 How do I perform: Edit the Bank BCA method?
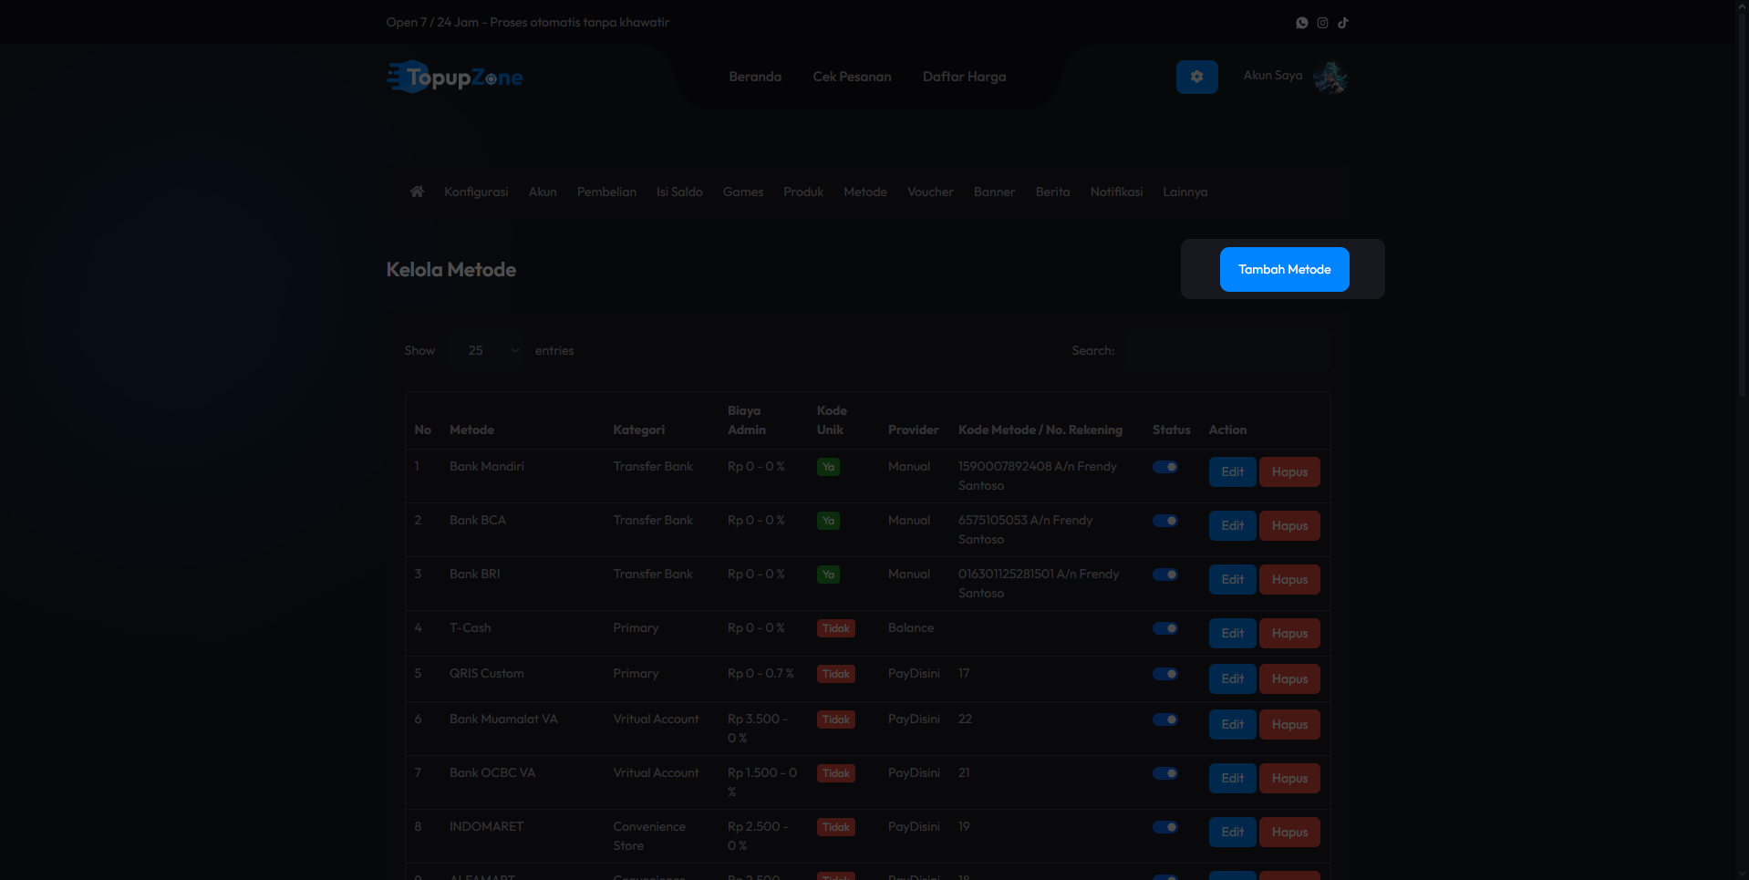click(x=1232, y=525)
